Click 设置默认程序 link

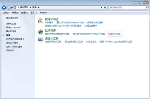115,34
